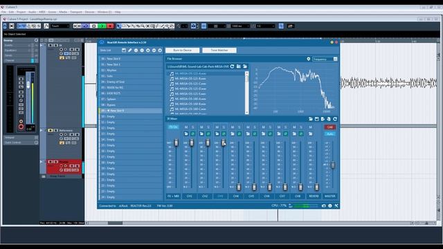Screen dimensions: 443x249
Task: Click the red Record button in Cubase transport
Action: click(110, 26)
